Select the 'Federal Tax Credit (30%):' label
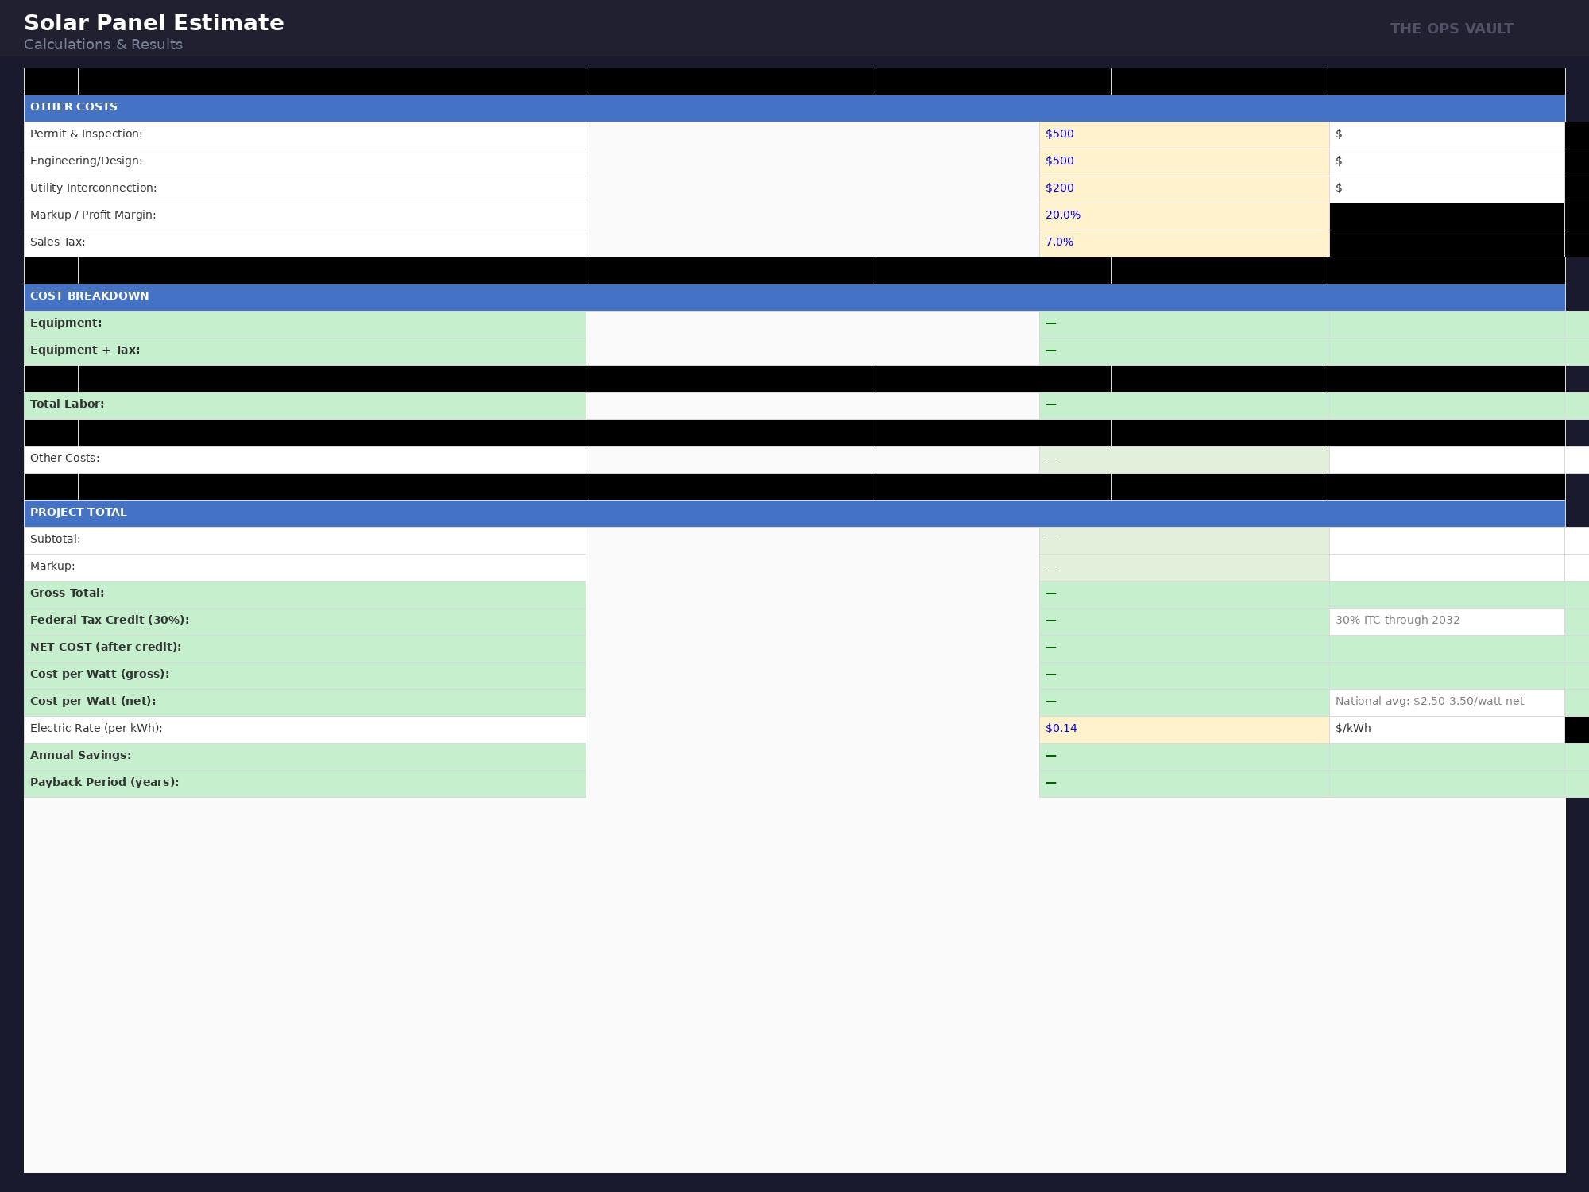The image size is (1589, 1192). (305, 621)
